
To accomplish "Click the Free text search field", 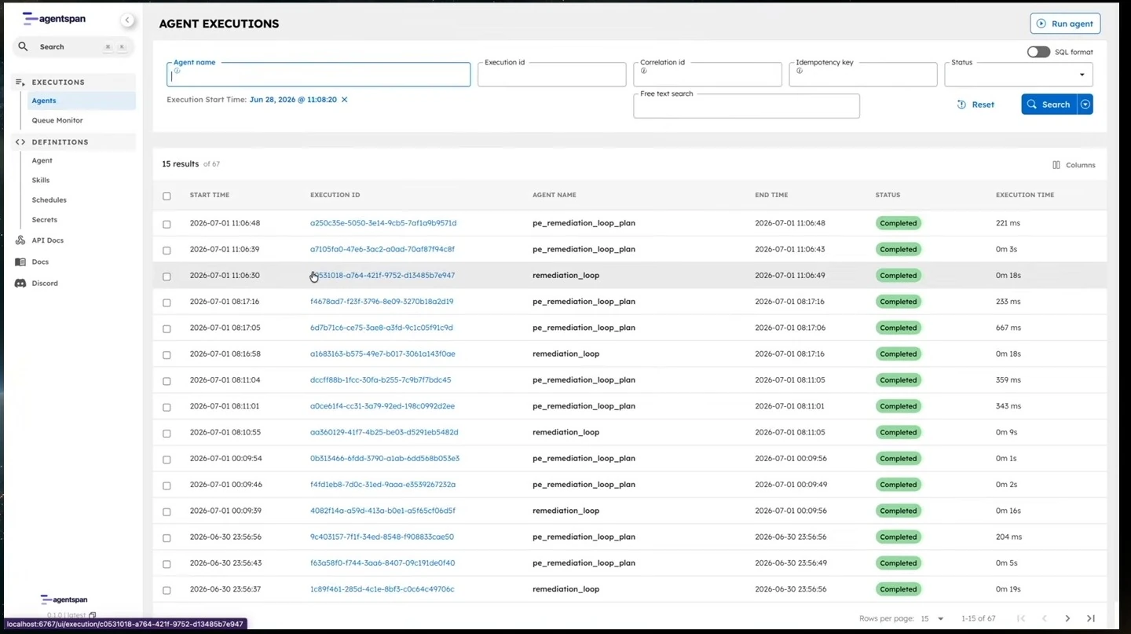I will 746,106.
